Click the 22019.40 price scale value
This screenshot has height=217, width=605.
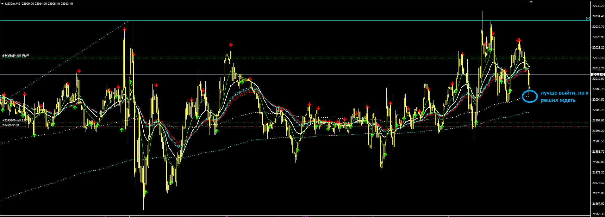coord(598,58)
